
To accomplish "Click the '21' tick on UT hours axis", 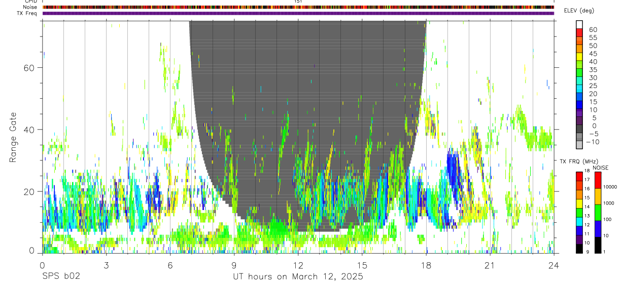I will coord(490,265).
